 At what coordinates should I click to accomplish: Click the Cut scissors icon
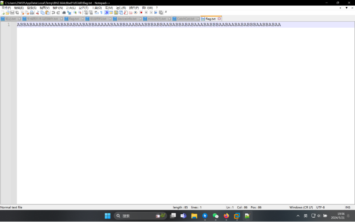38,13
